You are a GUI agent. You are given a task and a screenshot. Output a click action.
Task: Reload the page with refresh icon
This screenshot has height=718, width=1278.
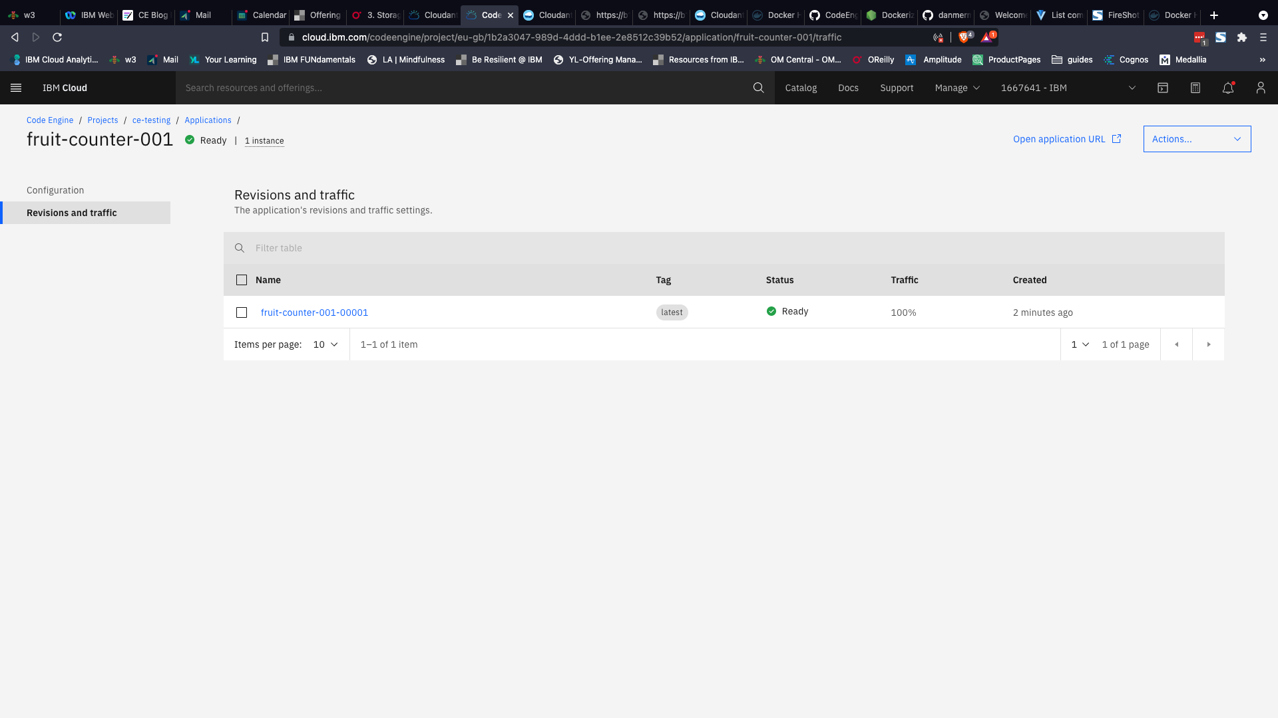click(x=57, y=37)
